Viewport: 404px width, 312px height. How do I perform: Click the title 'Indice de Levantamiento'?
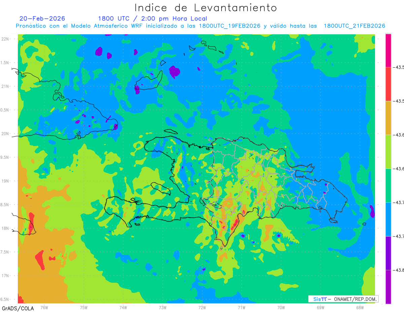[x=206, y=8]
